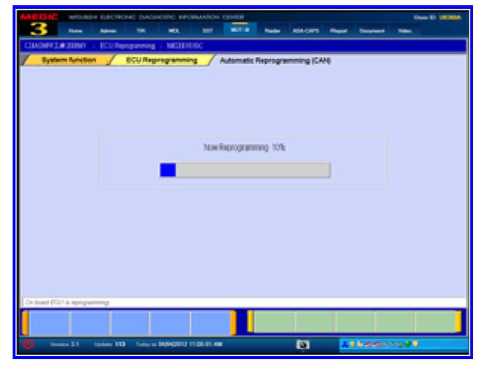
Task: Click the yellow handle at left of blue button panel
Action: (x=25, y=323)
